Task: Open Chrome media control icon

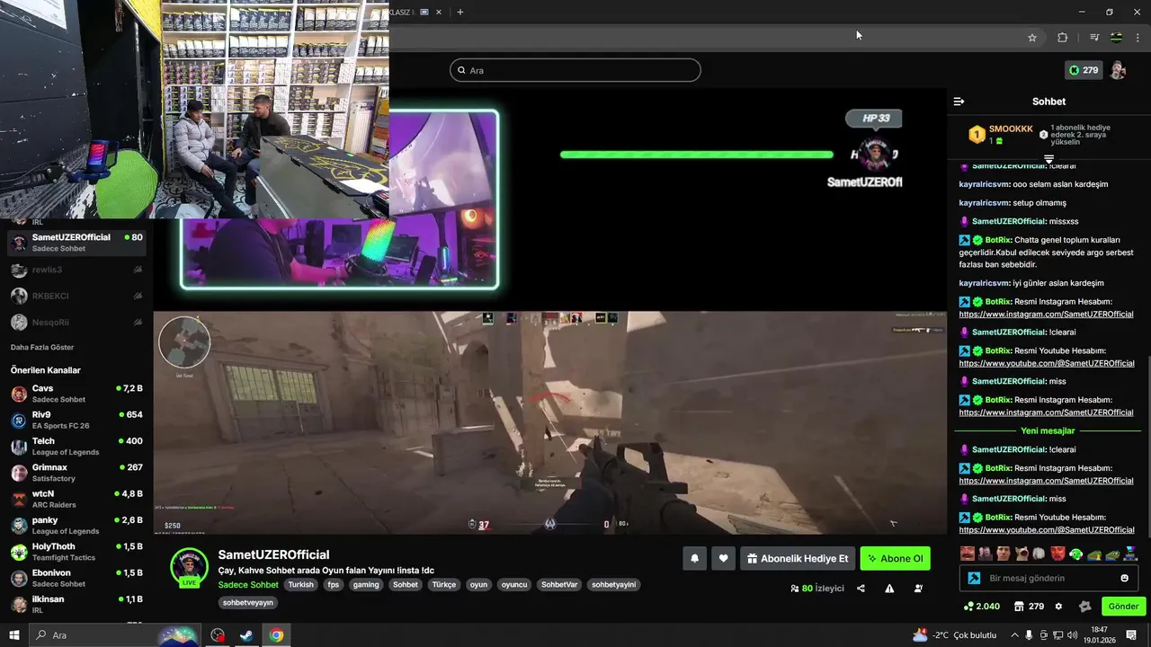Action: (1094, 38)
